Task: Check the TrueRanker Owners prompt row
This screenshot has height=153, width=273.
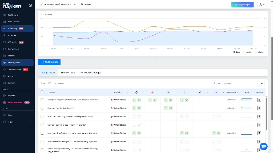Action: pyautogui.click(x=42, y=108)
